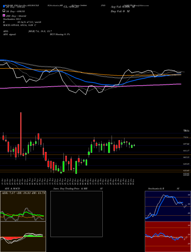
Task: Open the empty Intra Day Trading Price panel
Action: (x=76, y=214)
